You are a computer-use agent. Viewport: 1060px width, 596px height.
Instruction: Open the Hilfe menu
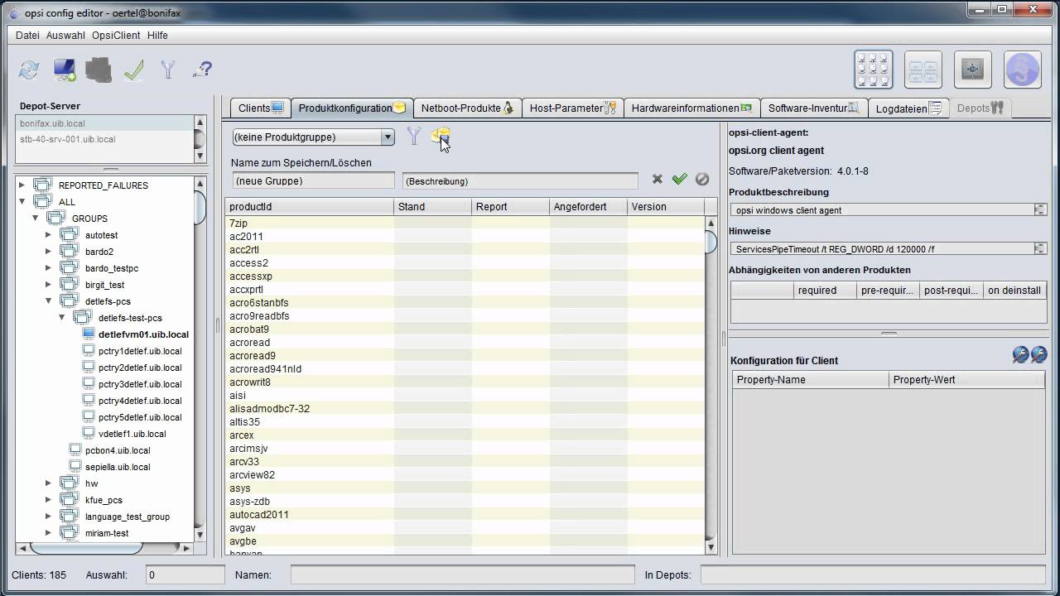[x=157, y=36]
